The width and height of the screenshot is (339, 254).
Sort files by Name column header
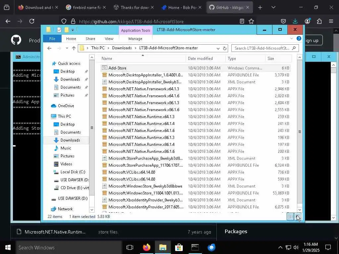143,59
